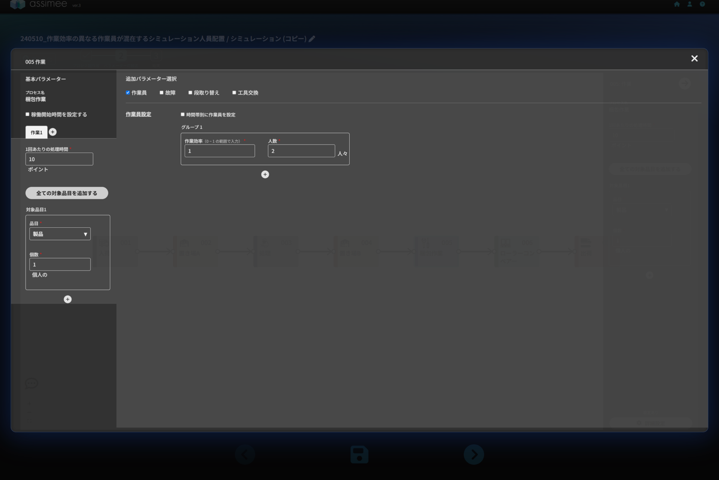Click 全ての対象品目を追加する button

coord(67,193)
